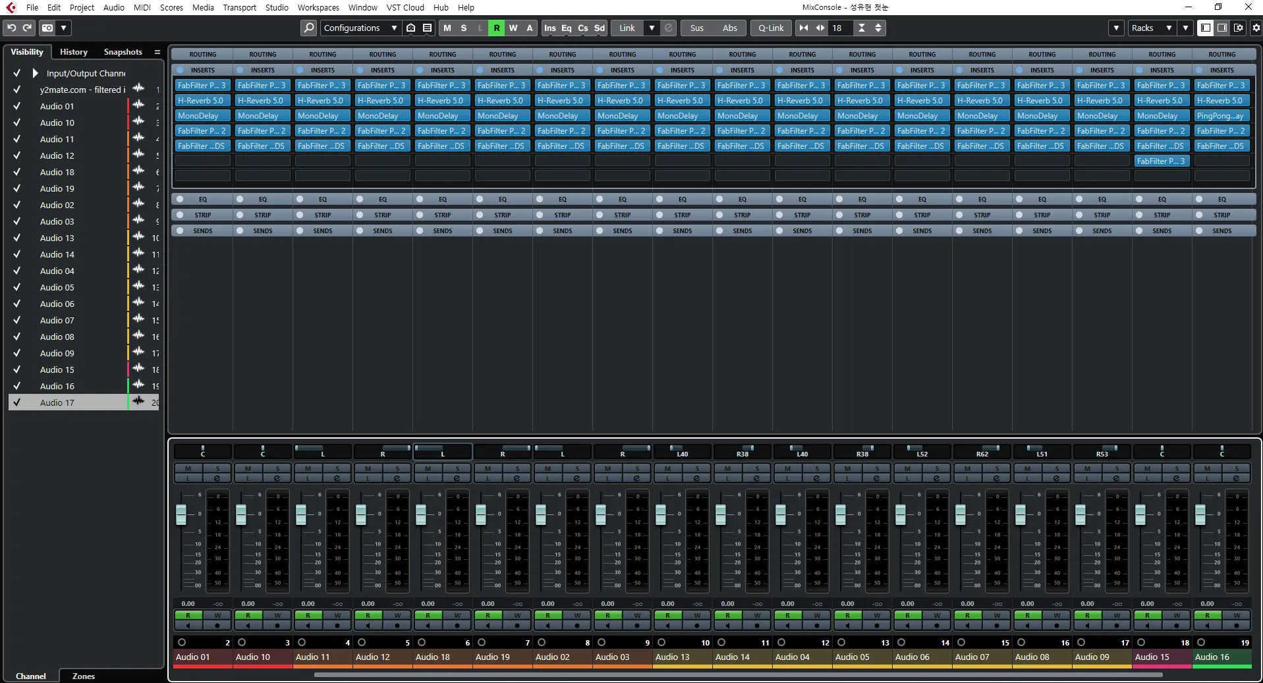This screenshot has width=1263, height=683.
Task: Click the magnifier search channel icon
Action: [308, 28]
